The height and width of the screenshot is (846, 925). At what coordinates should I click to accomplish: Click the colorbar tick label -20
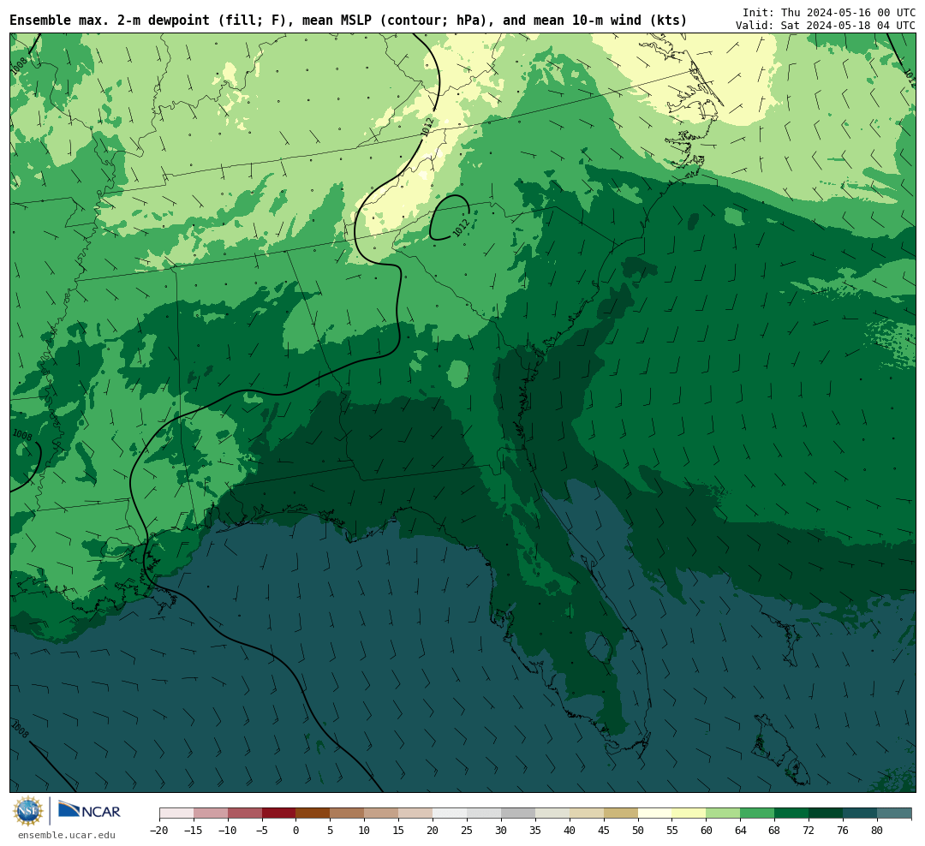tap(158, 831)
